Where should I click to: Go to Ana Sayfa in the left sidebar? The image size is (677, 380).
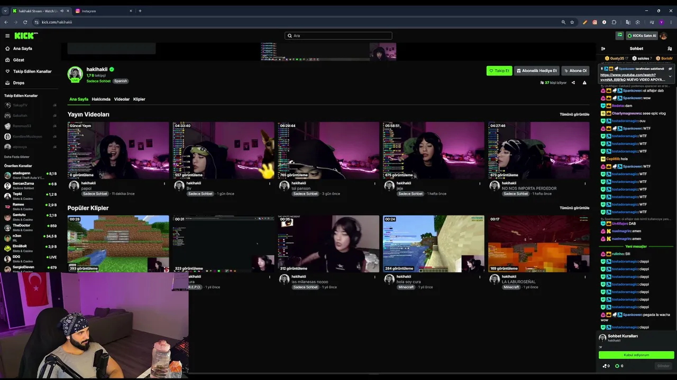[23, 49]
